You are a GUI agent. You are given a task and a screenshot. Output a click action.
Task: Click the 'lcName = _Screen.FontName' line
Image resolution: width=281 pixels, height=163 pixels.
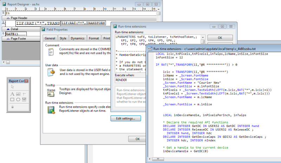pos(185,76)
